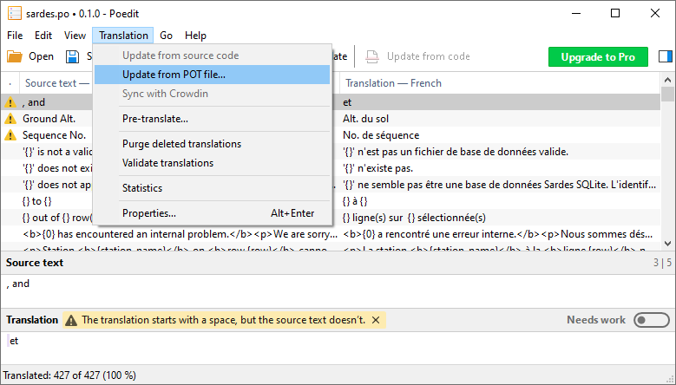Screen dimensions: 676x385
Task: Choose Purge deleted translations
Action: (212, 144)
